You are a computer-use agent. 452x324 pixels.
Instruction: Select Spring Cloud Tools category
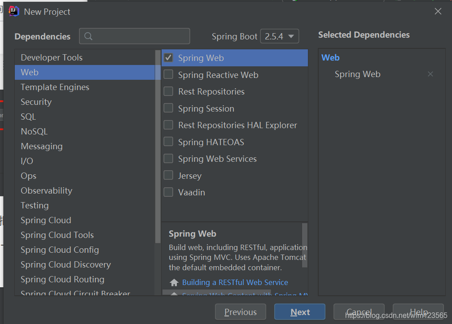[x=85, y=235]
